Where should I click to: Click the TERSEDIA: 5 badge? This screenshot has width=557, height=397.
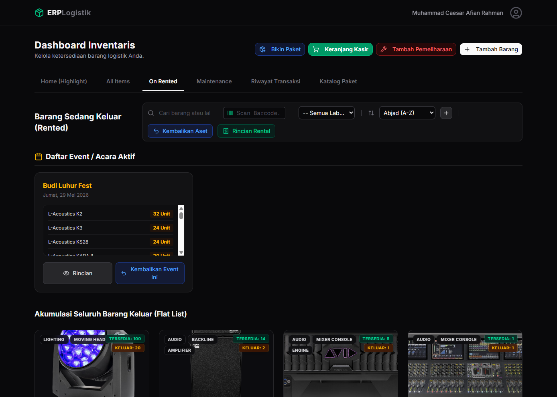(x=376, y=339)
